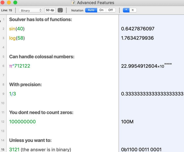Click the 50 dp decimal places field
This screenshot has height=152, width=184.
[50, 10]
